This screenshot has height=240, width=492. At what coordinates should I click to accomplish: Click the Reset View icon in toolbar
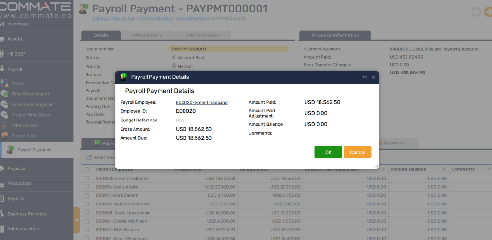(89, 157)
